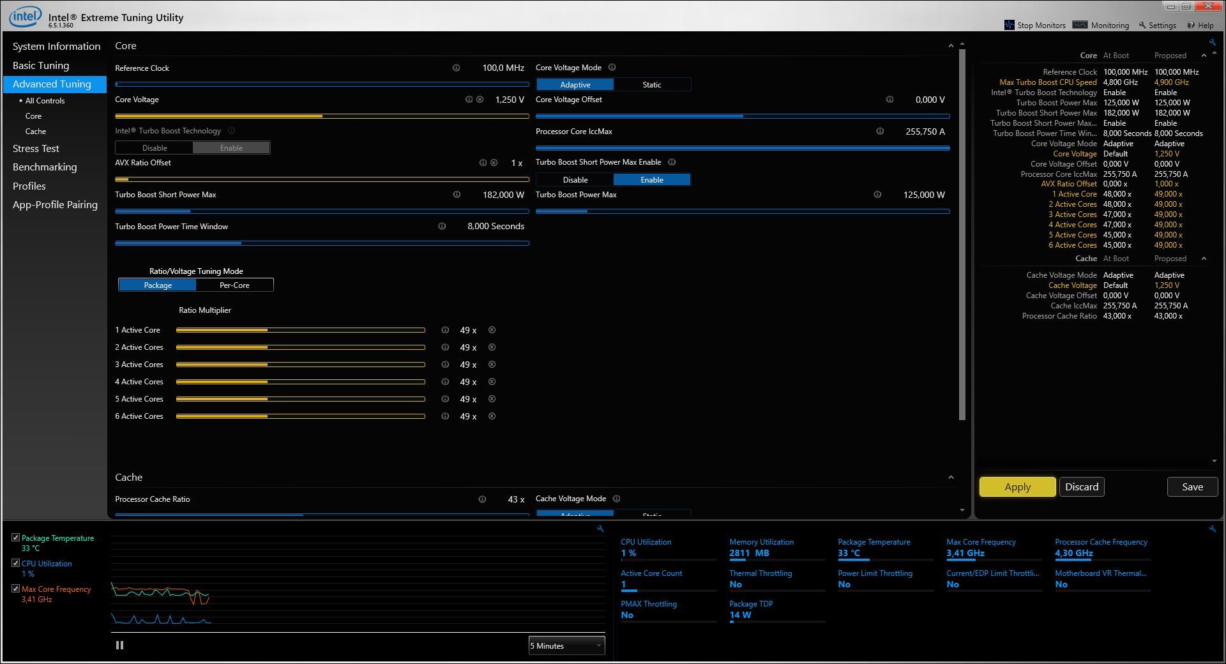Click the info icon beside Reference Clock
1226x664 pixels.
[456, 68]
